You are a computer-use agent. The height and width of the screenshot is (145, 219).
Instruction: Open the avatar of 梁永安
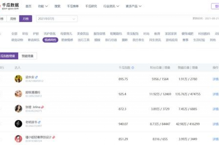19,79
